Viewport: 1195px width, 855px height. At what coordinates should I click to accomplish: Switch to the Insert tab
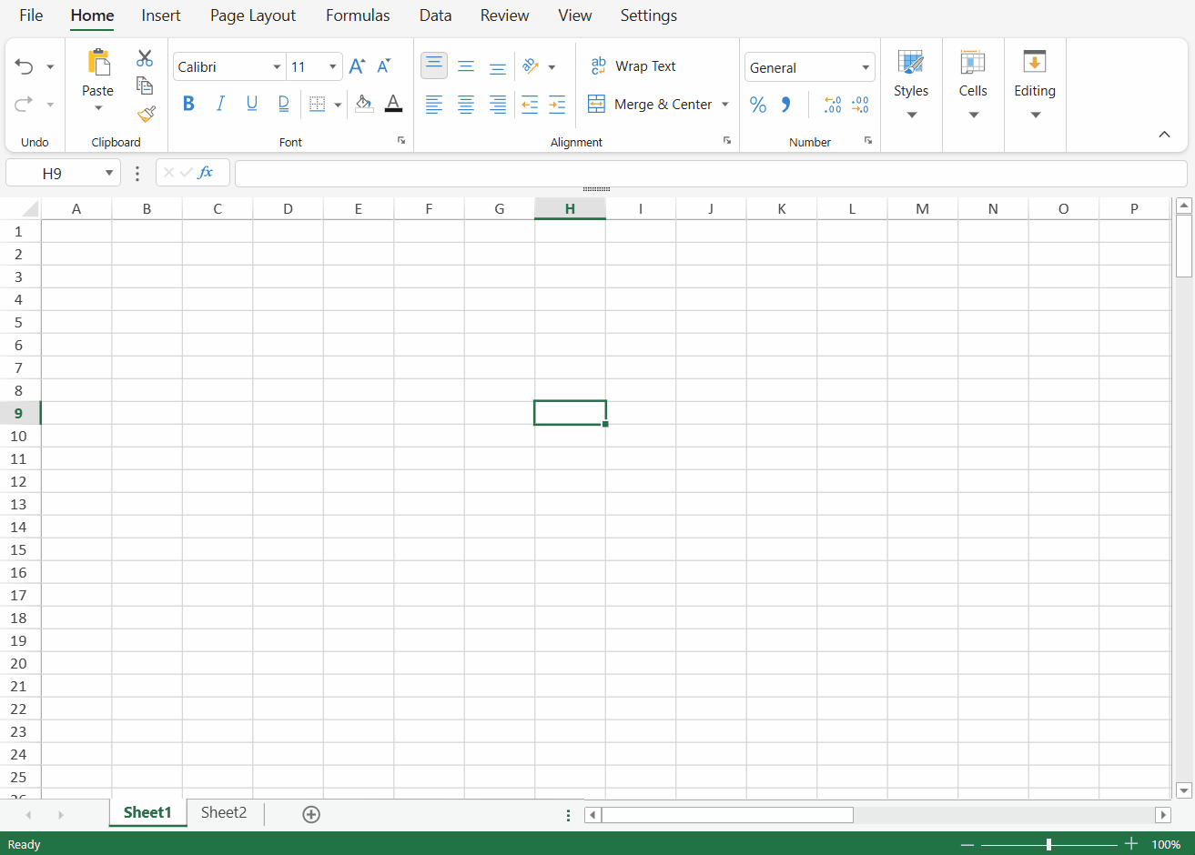coord(161,15)
